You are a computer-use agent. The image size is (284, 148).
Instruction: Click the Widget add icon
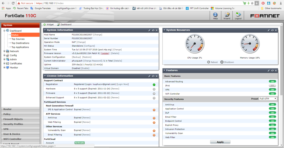[45, 24]
